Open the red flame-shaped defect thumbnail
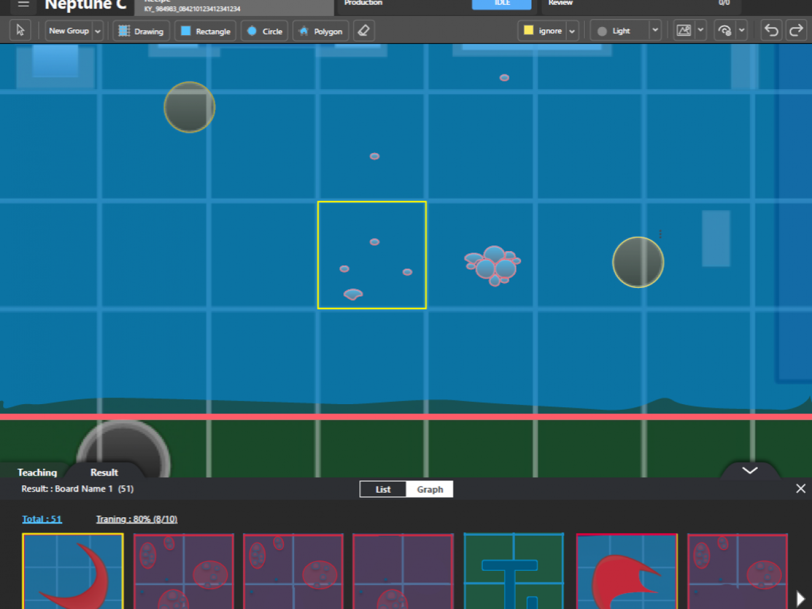The width and height of the screenshot is (812, 609). pos(626,571)
